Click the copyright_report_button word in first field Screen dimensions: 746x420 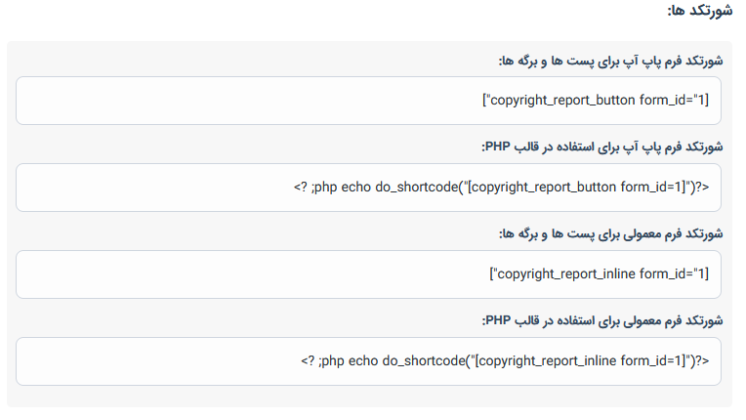pyautogui.click(x=562, y=101)
